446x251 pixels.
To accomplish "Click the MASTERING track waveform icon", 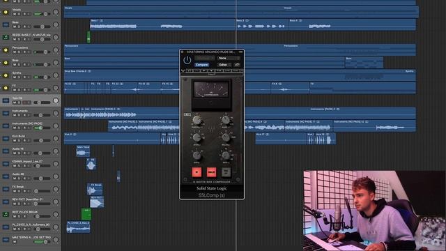I will (6, 240).
